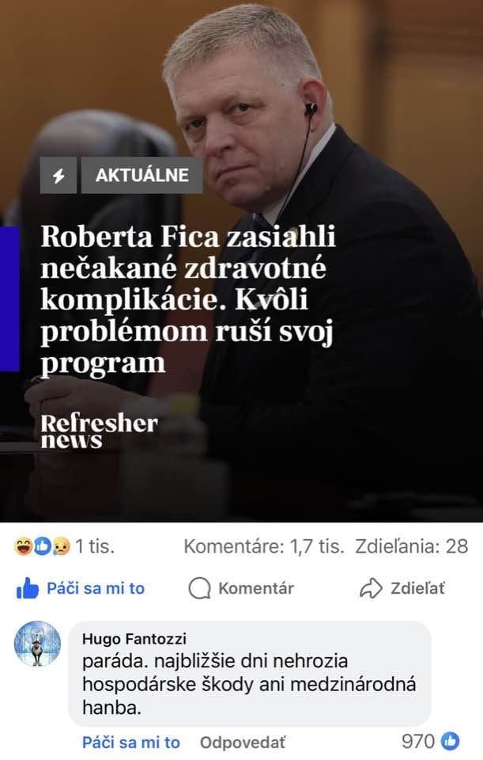Click the Komentár speech bubble button
This screenshot has height=760, width=483.
(241, 588)
